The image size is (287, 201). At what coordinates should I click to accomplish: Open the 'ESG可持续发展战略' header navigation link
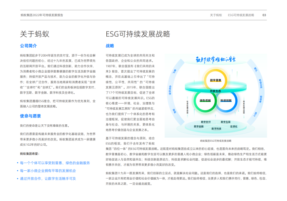coord(241,15)
